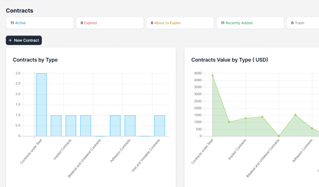This screenshot has width=319, height=187.
Task: Click the Void and Voidable Contracts bar
Action: pyautogui.click(x=159, y=125)
